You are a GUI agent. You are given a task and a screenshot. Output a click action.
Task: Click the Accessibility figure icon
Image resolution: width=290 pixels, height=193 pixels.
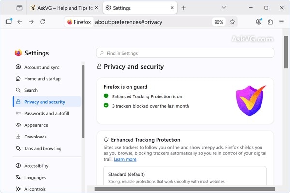(18, 165)
